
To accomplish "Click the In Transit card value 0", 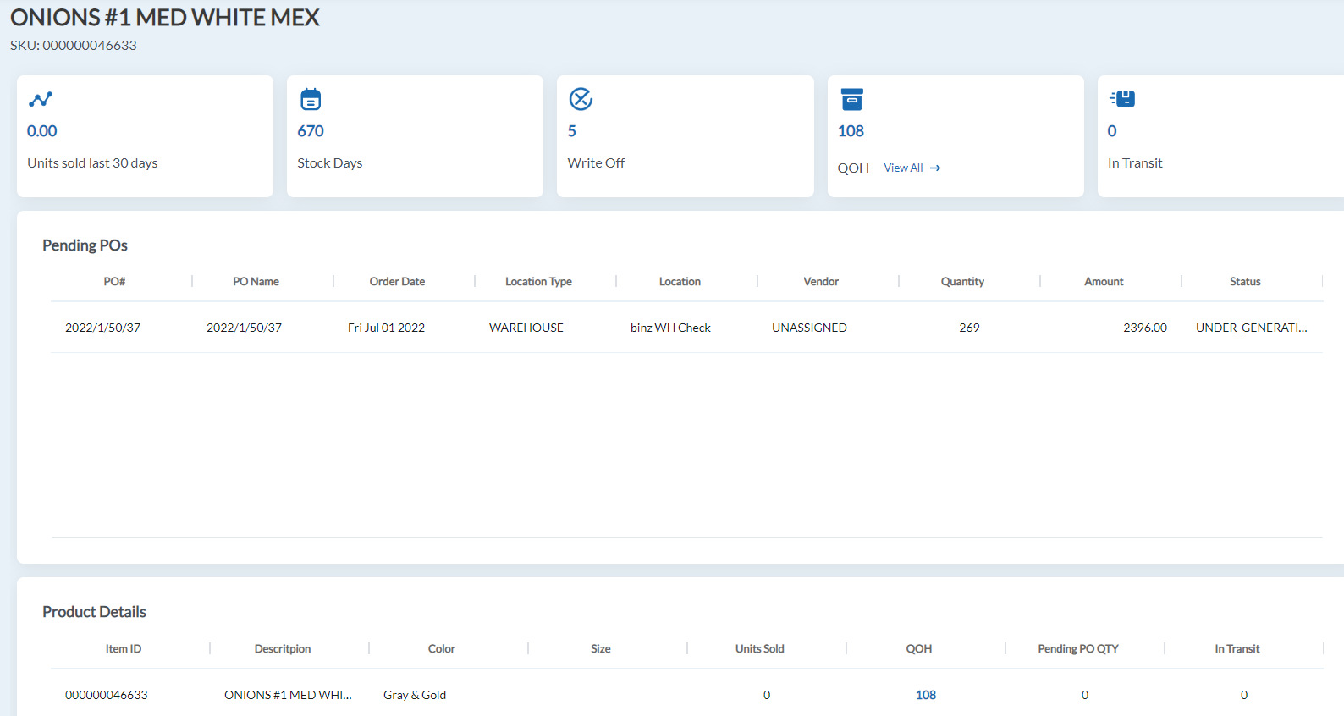I will tap(1112, 131).
